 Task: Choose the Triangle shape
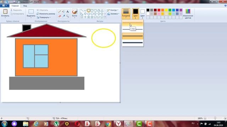[x=102, y=10]
